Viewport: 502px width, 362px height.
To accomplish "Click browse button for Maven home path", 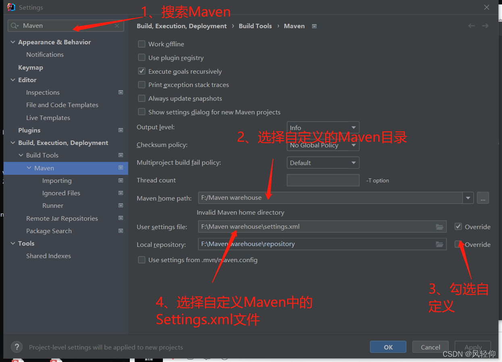I will coord(483,198).
